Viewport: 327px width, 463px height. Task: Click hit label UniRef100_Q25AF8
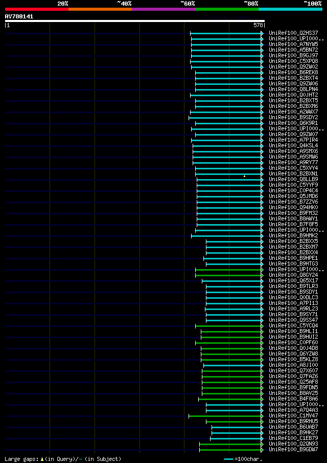[293, 382]
